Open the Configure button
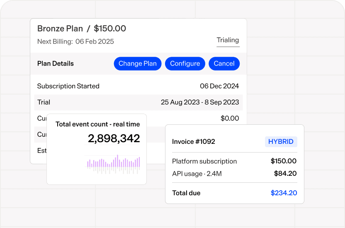Image resolution: width=345 pixels, height=228 pixels. 185,63
